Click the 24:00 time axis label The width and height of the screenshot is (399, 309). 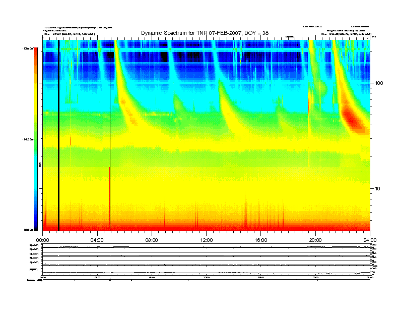[x=370, y=240]
